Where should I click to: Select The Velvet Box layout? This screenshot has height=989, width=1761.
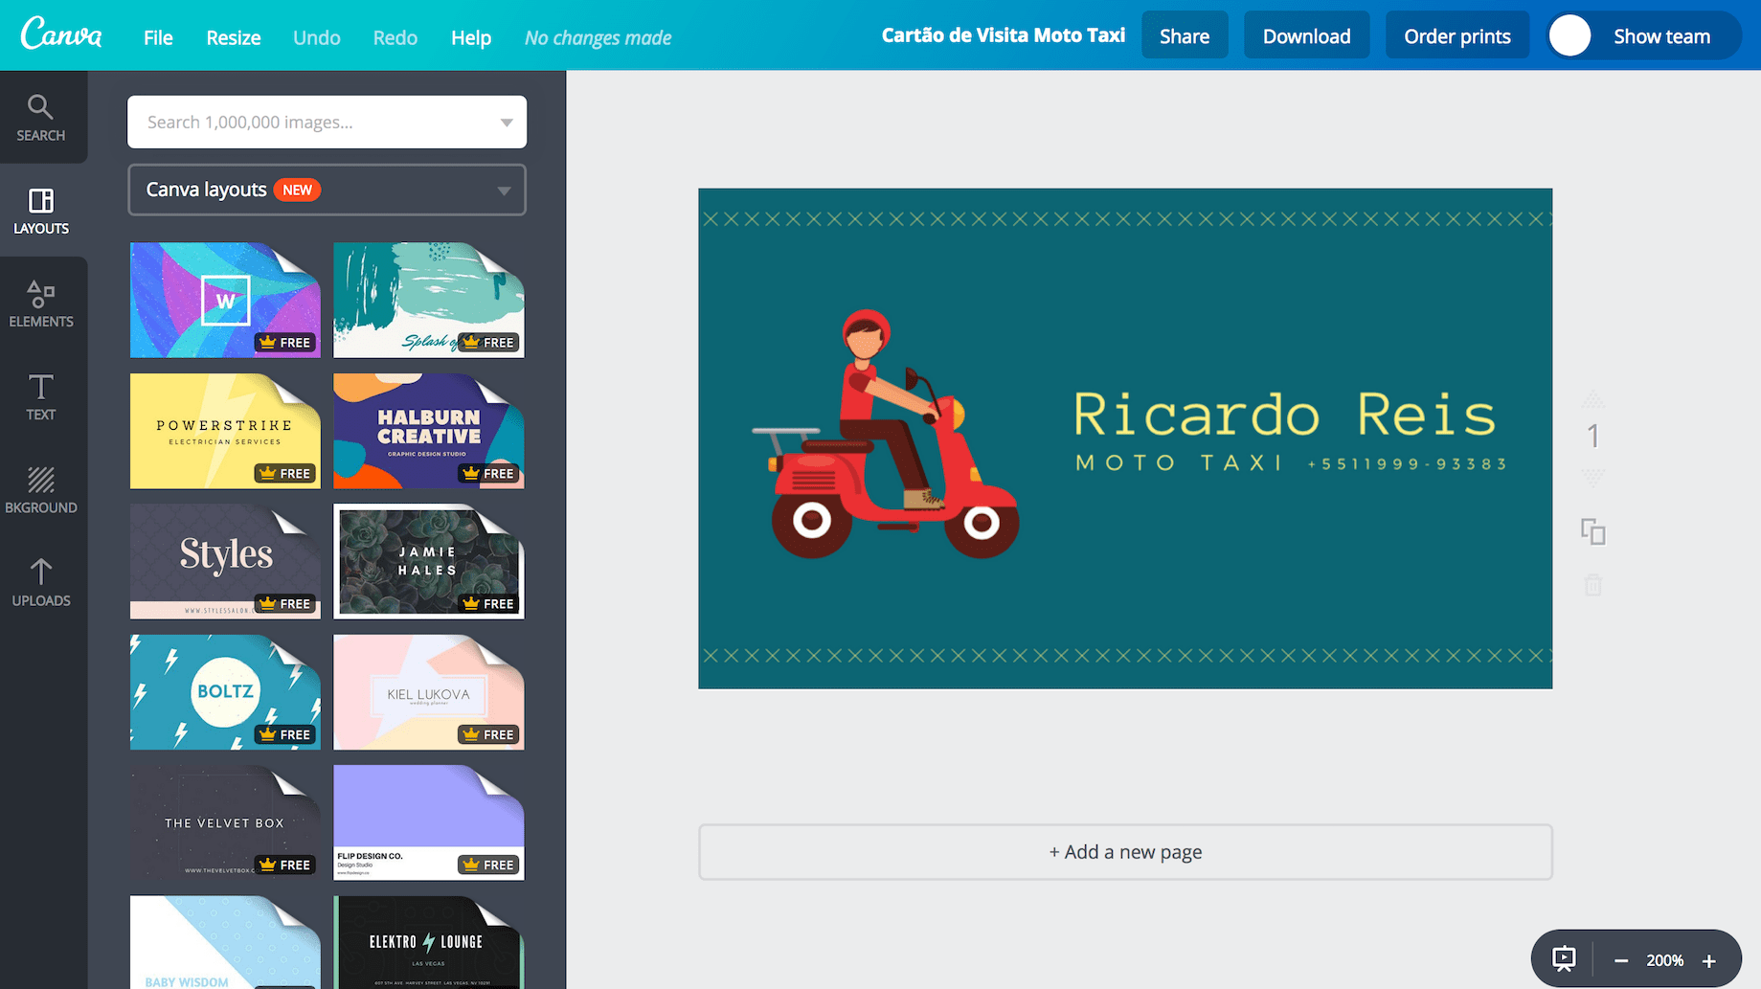pyautogui.click(x=225, y=822)
